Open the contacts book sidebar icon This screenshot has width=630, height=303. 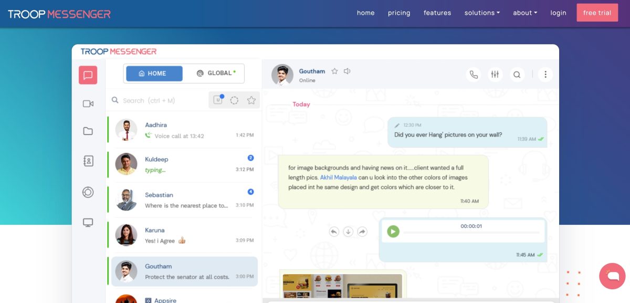[88, 161]
